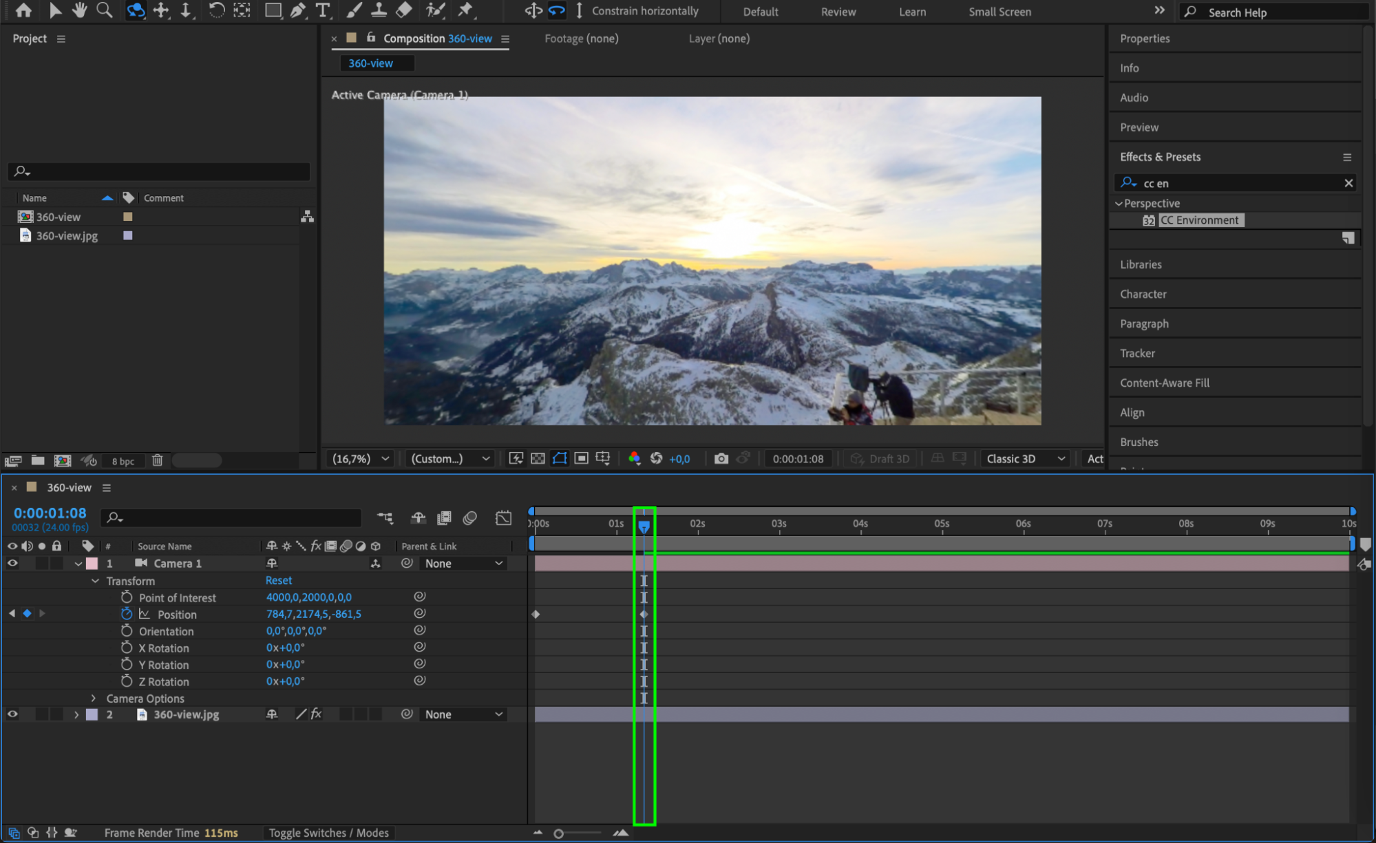This screenshot has width=1376, height=843.
Task: Switch to the Review workspace
Action: click(838, 12)
